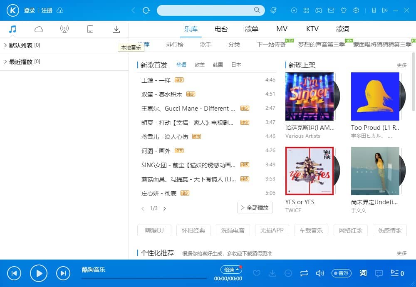The width and height of the screenshot is (416, 287).
Task: Toggle the 音效 sound effect switch
Action: (342, 273)
